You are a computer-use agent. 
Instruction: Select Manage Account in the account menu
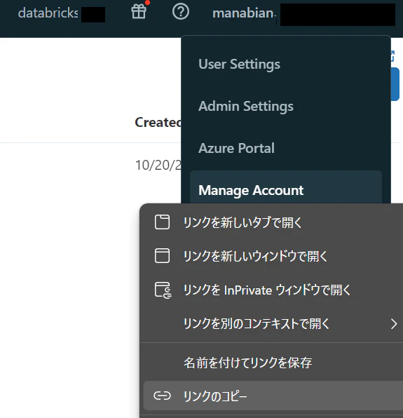(286, 188)
